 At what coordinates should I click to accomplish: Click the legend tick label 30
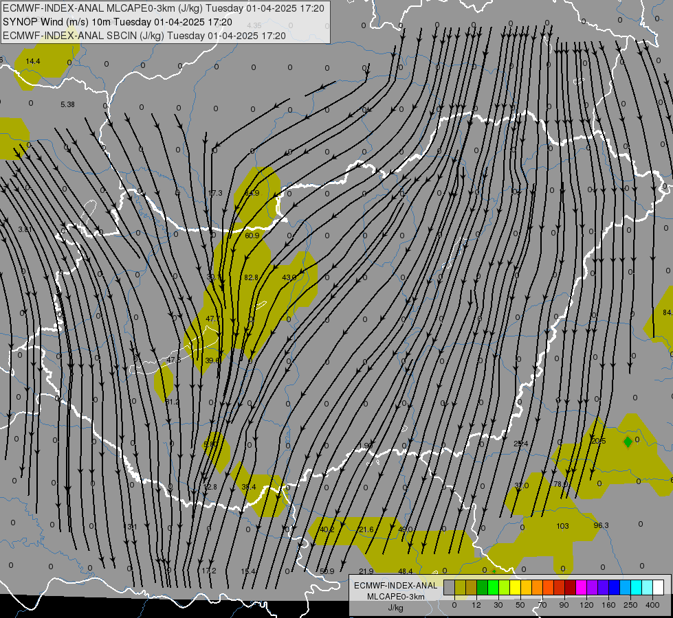tap(498, 605)
